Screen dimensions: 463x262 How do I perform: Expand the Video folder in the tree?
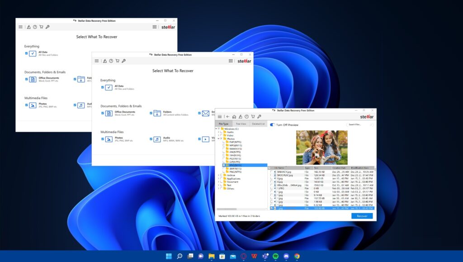tap(219, 135)
